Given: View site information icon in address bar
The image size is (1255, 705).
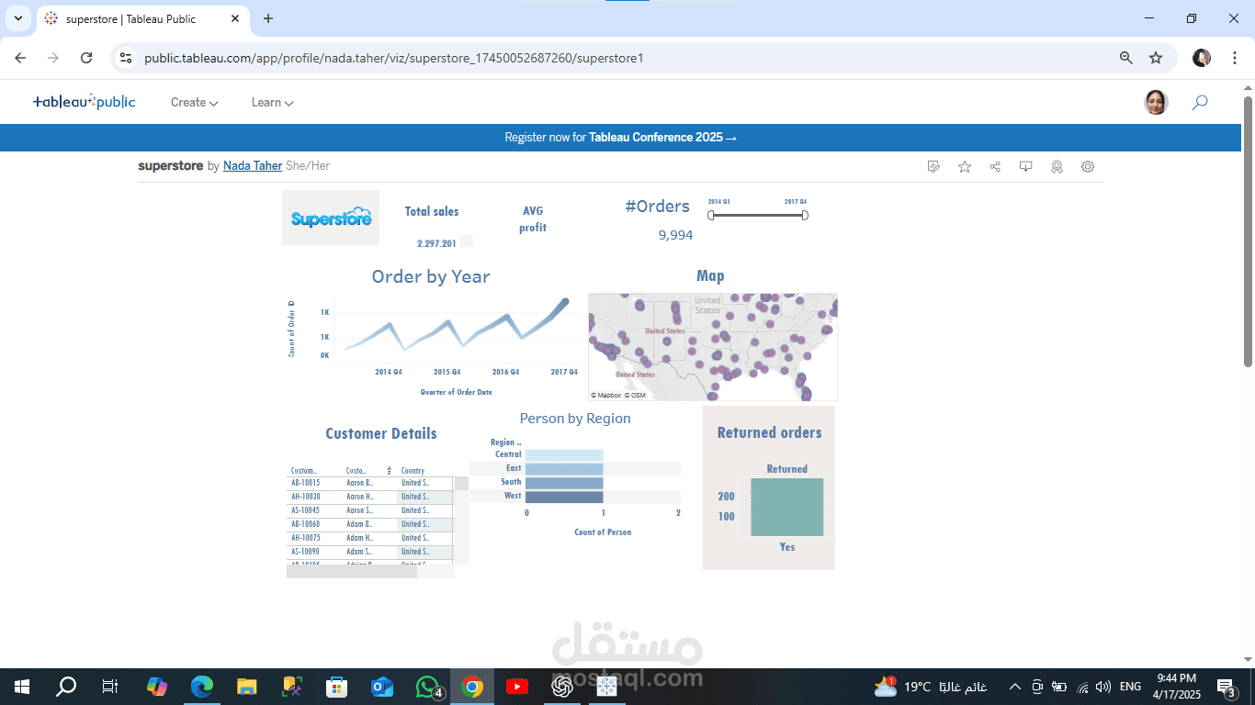Looking at the screenshot, I should tap(127, 58).
